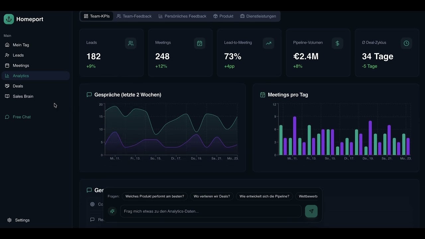Choose the 'Wo verlieren wir Deals?' suggestion
The width and height of the screenshot is (425, 239).
pyautogui.click(x=212, y=196)
